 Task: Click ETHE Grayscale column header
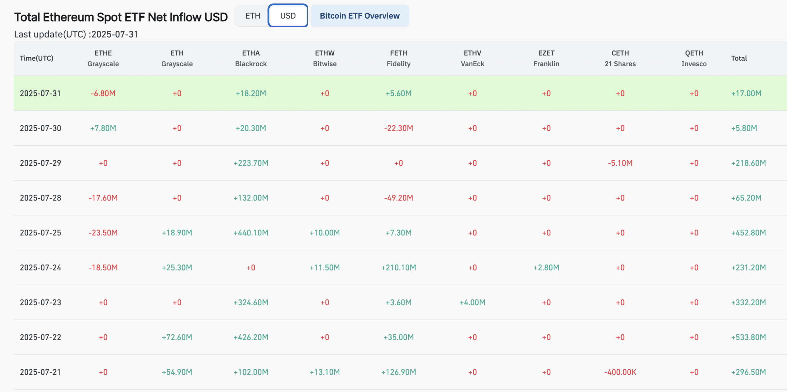[103, 58]
